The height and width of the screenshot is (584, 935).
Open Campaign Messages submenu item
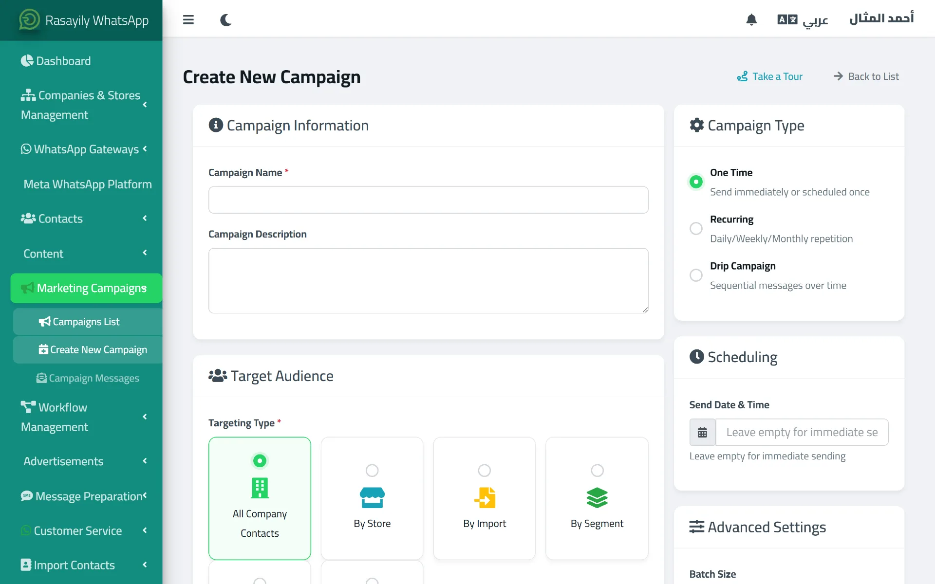[x=88, y=378]
